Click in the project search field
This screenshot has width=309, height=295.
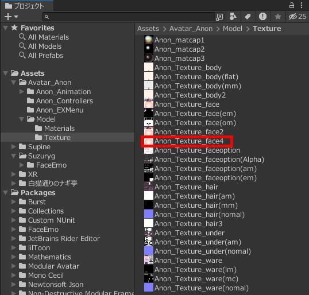[128, 17]
